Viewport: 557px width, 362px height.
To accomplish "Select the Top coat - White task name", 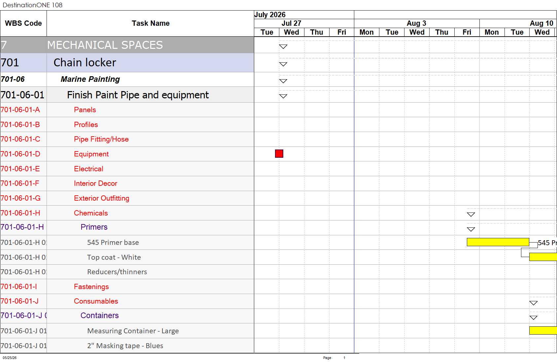I will click(x=114, y=257).
